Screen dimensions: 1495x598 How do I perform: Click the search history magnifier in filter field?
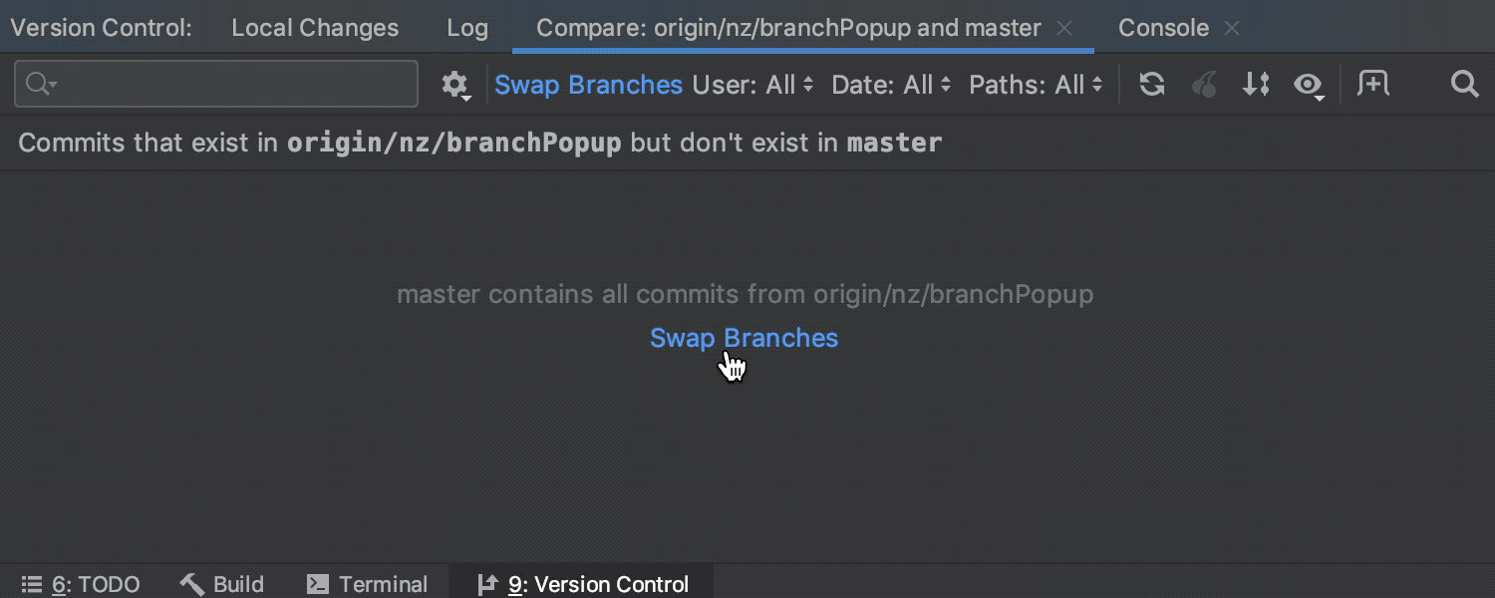point(40,85)
